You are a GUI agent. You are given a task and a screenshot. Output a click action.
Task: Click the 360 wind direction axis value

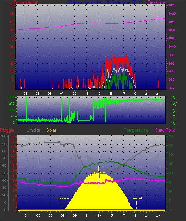point(12,97)
